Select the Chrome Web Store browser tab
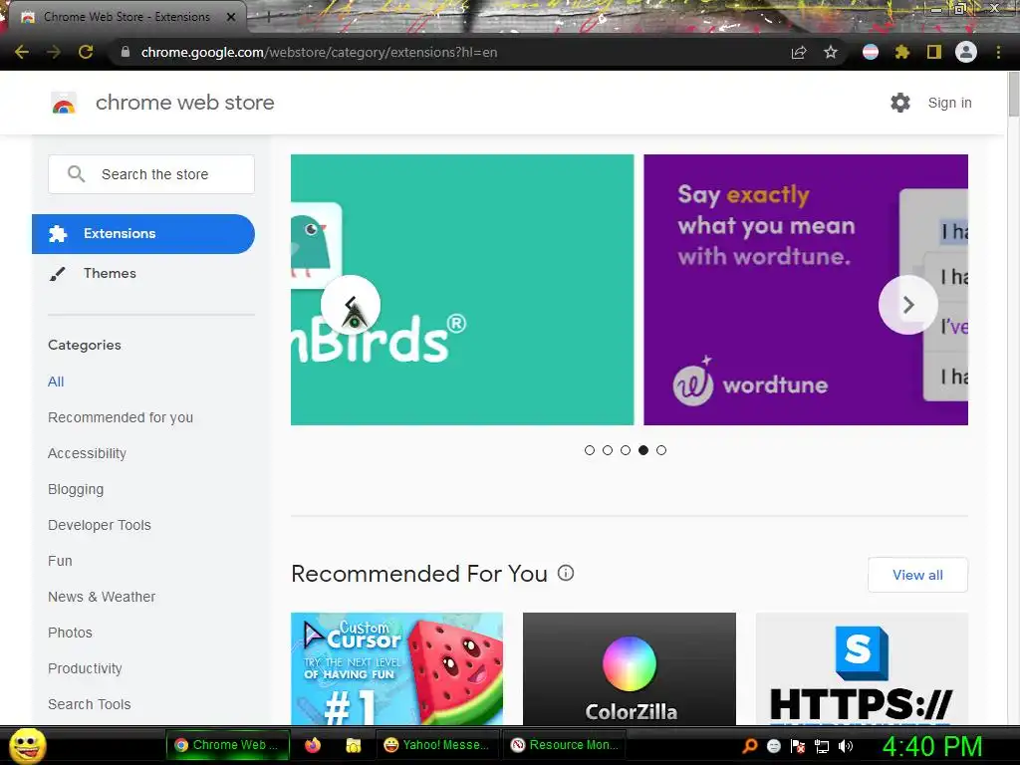 tap(127, 17)
